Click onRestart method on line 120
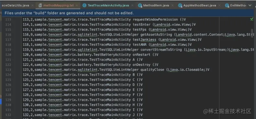 point(141,55)
